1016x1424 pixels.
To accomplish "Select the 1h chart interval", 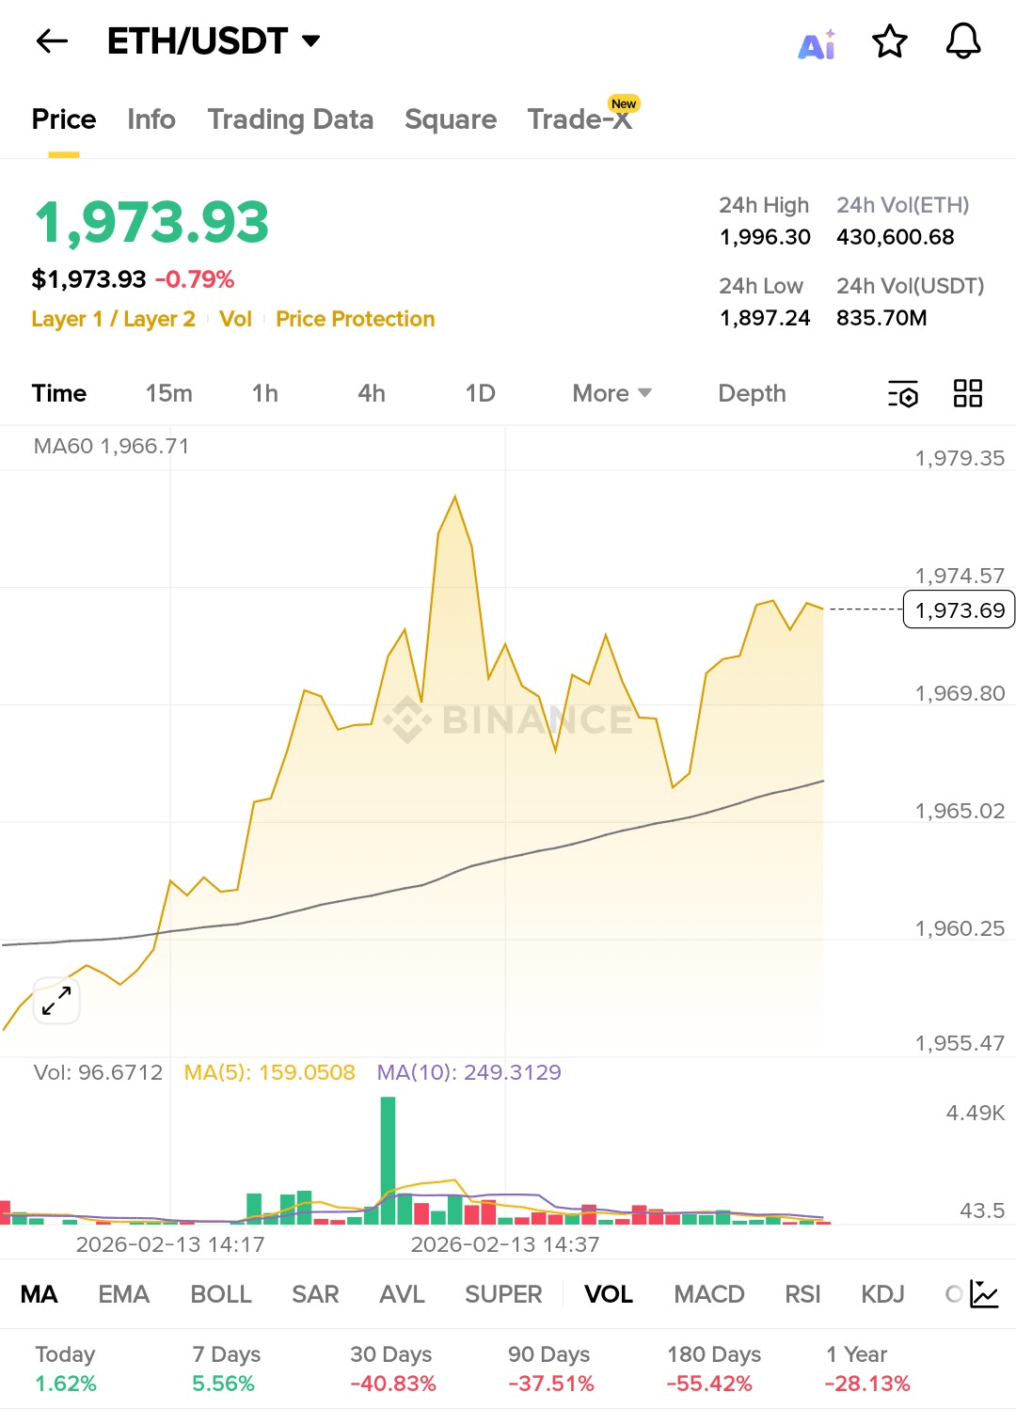I will point(265,393).
